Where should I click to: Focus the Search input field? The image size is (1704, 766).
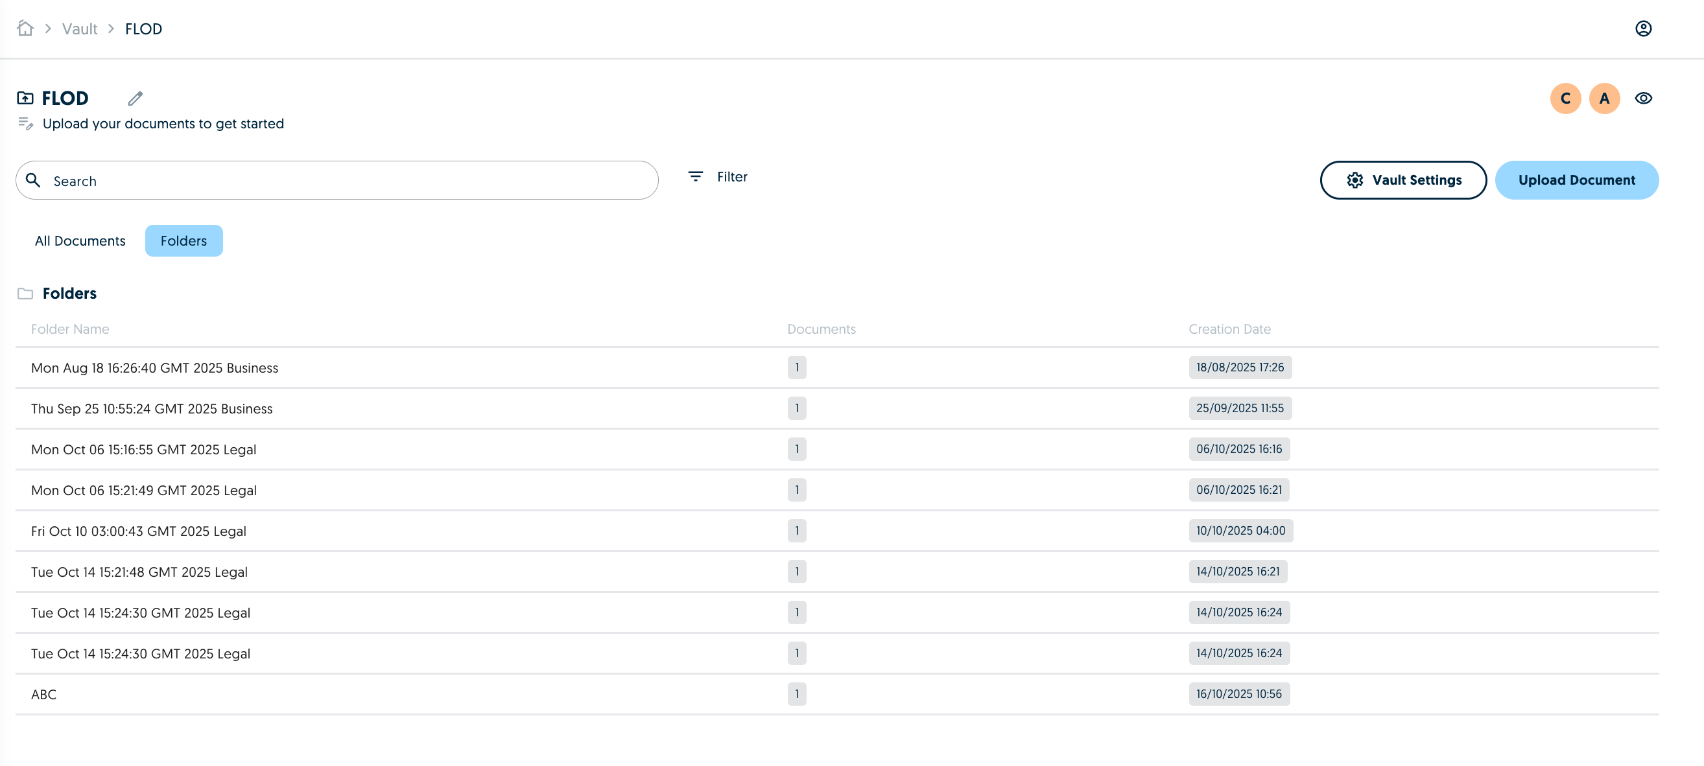[337, 180]
